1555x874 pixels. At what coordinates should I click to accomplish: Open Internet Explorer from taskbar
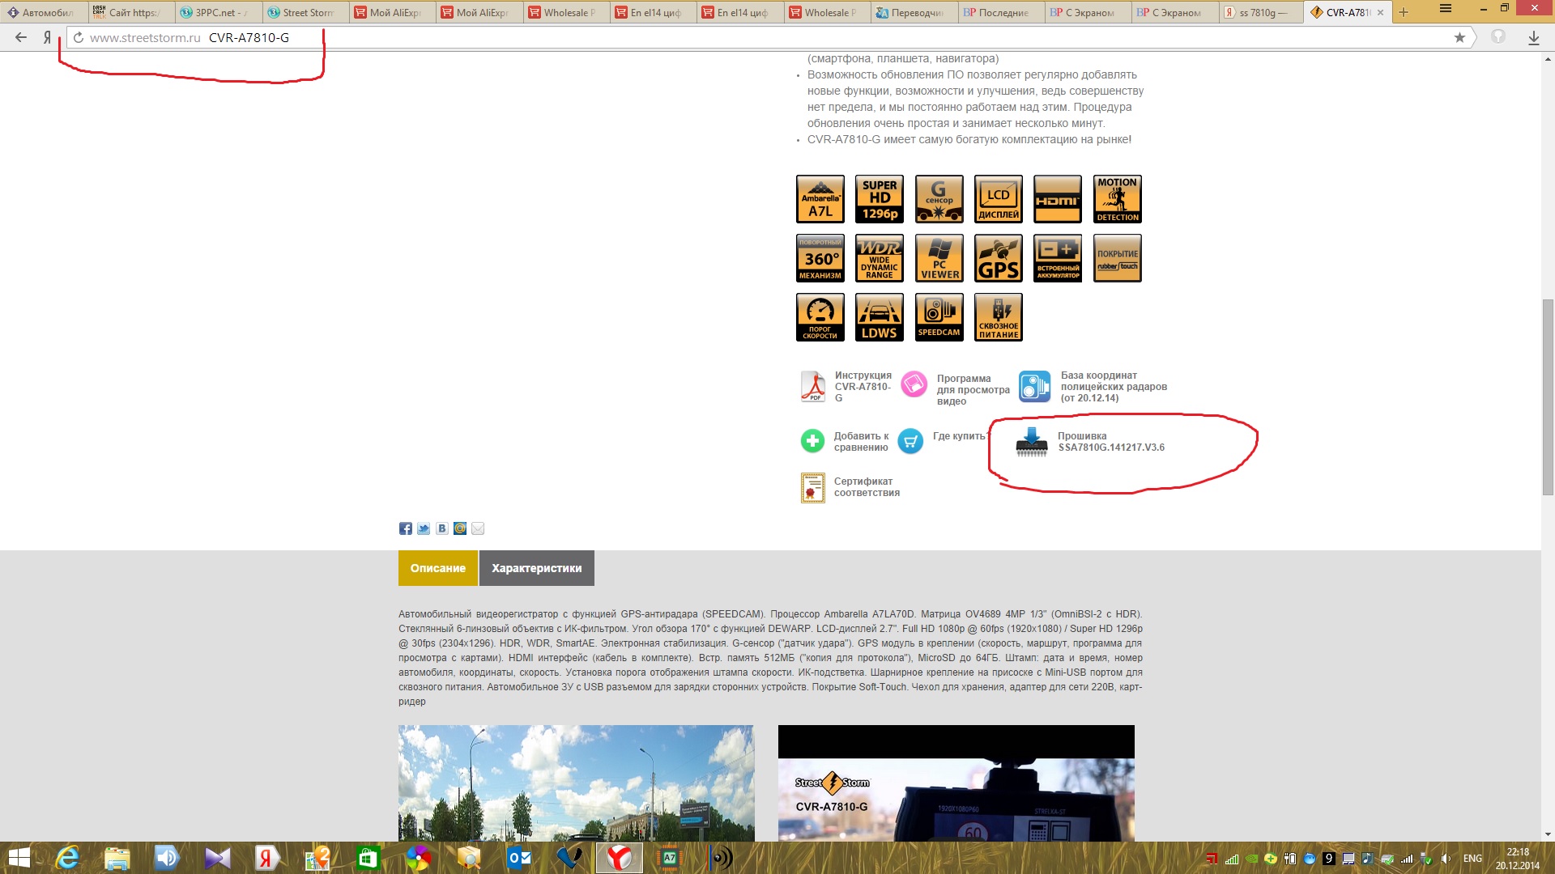point(68,858)
